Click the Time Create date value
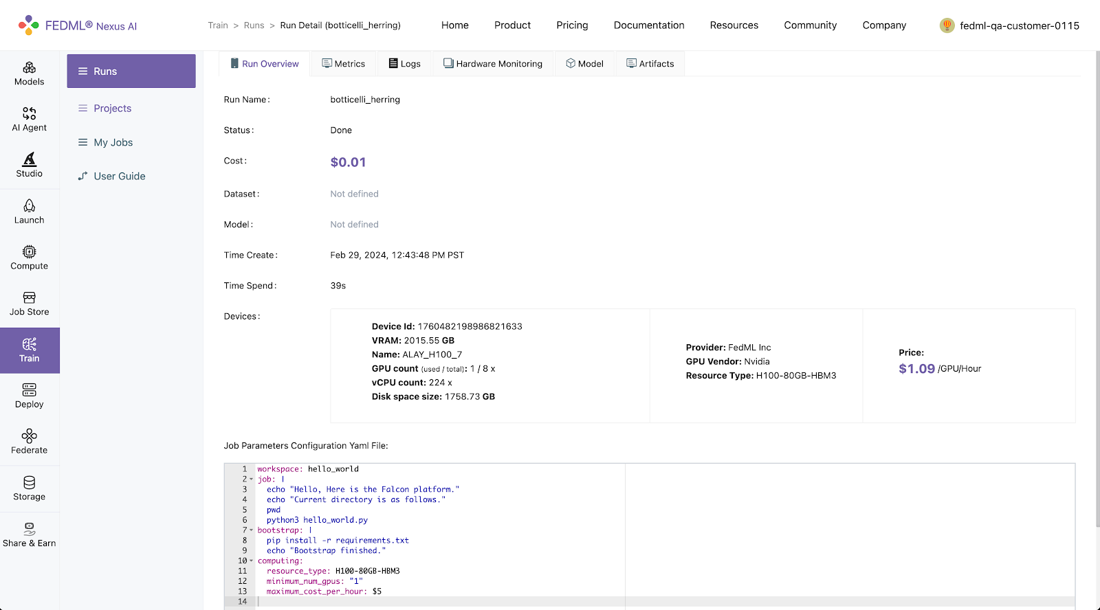The height and width of the screenshot is (610, 1100). [397, 255]
